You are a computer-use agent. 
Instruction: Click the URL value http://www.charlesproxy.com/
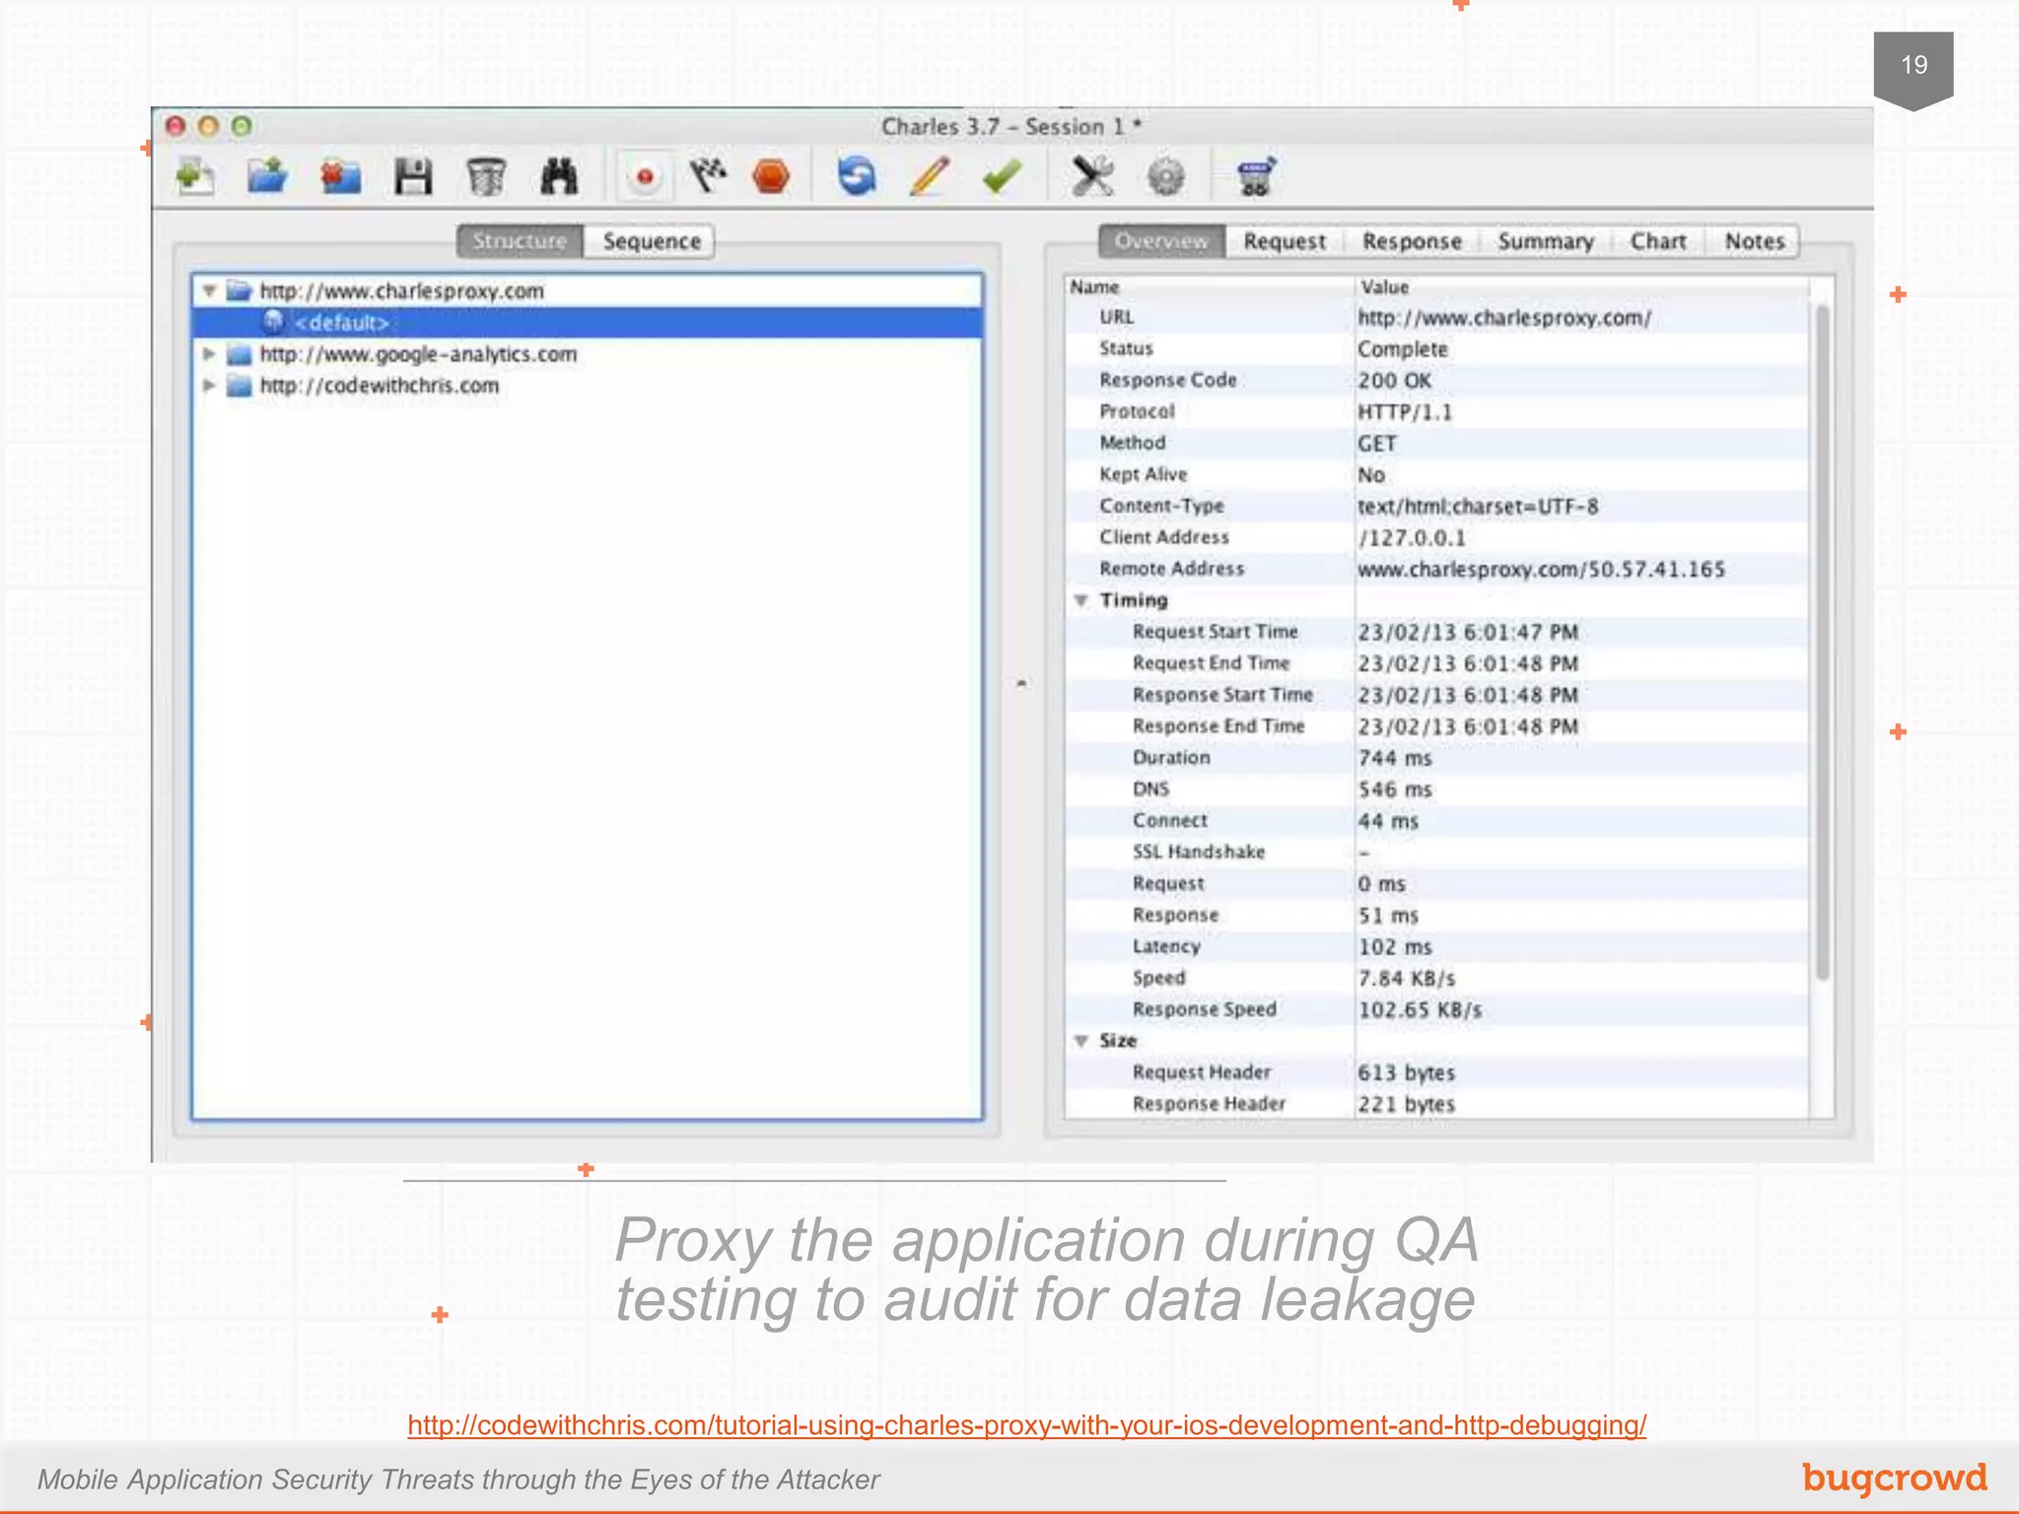[1504, 318]
